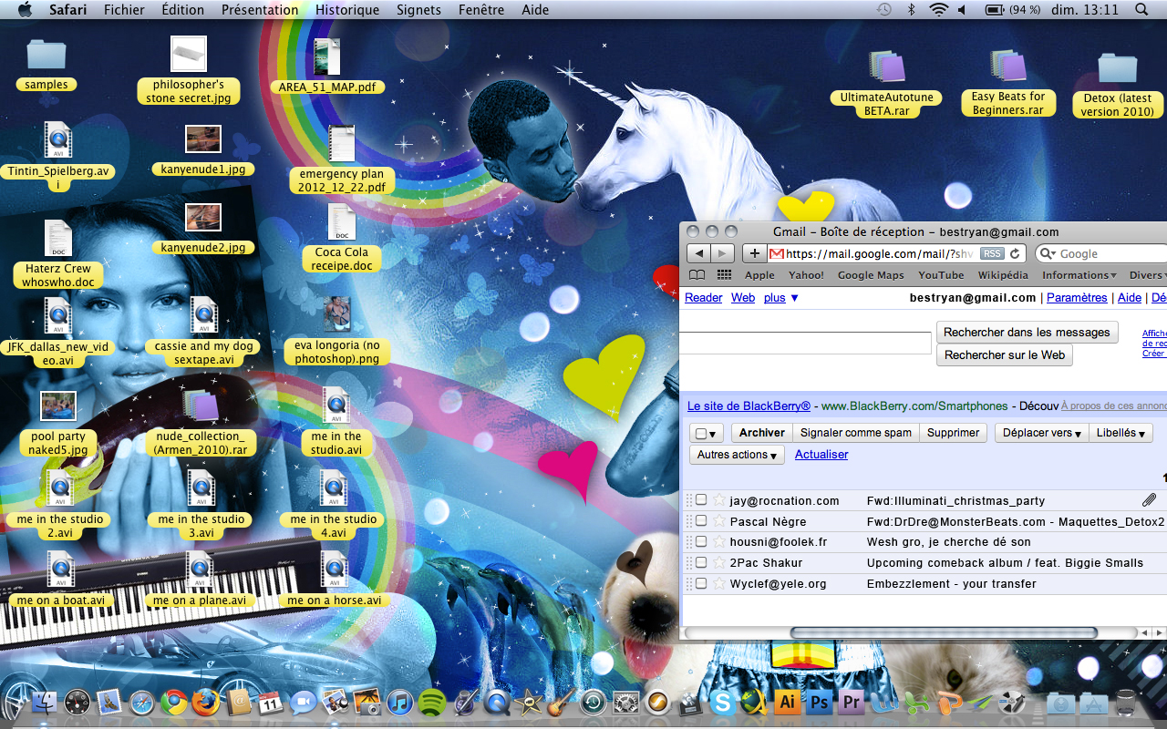Open the Fenêtre menu

[x=481, y=10]
